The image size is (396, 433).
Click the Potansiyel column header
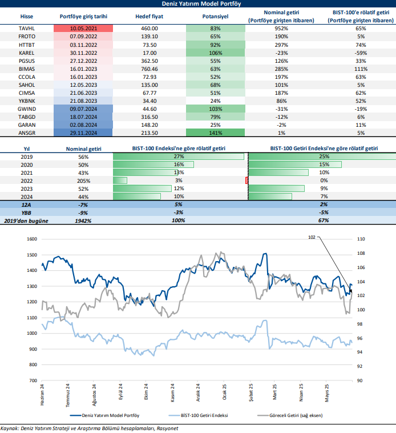pos(215,17)
